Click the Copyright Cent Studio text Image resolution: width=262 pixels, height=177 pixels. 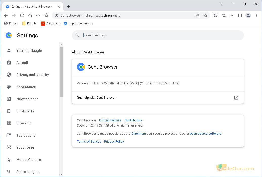click(x=110, y=125)
